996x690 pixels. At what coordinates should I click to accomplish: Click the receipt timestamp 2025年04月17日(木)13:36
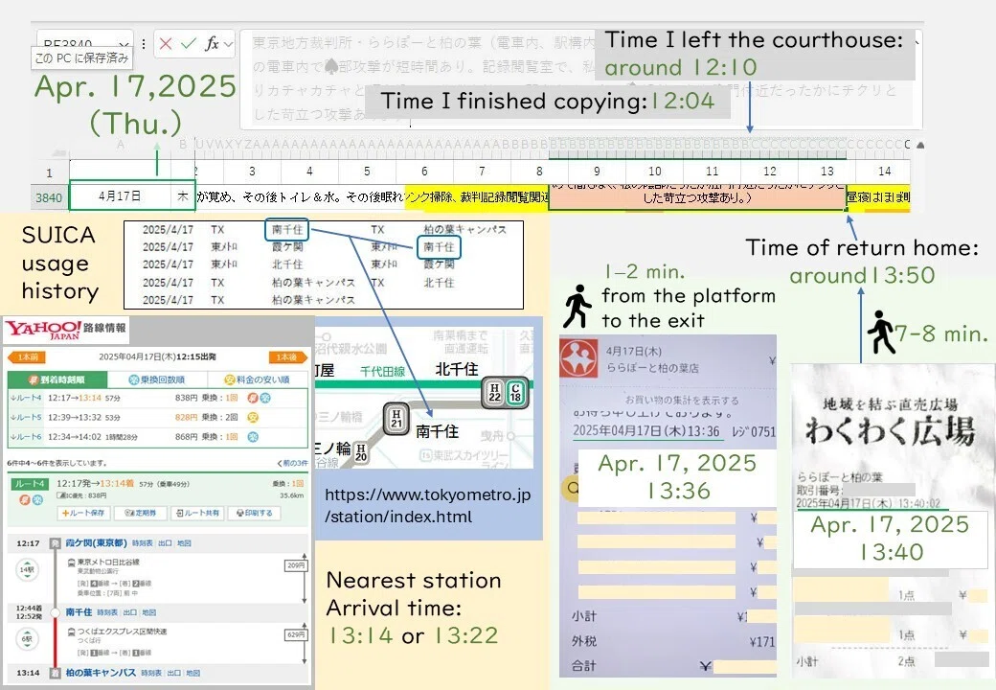(x=646, y=431)
